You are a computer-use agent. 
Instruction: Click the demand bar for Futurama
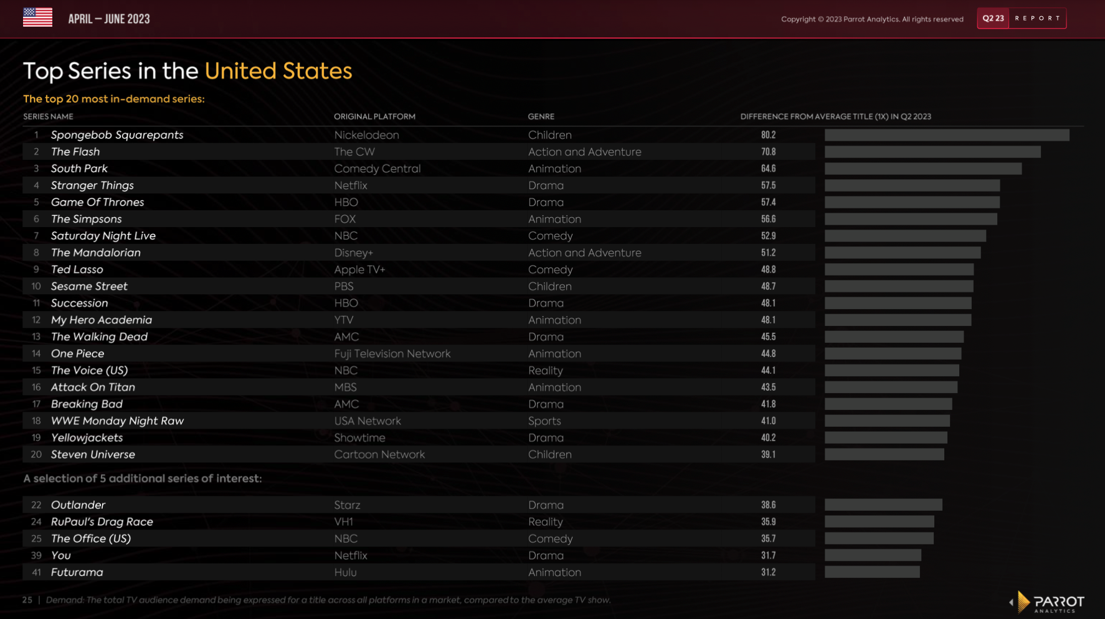872,572
